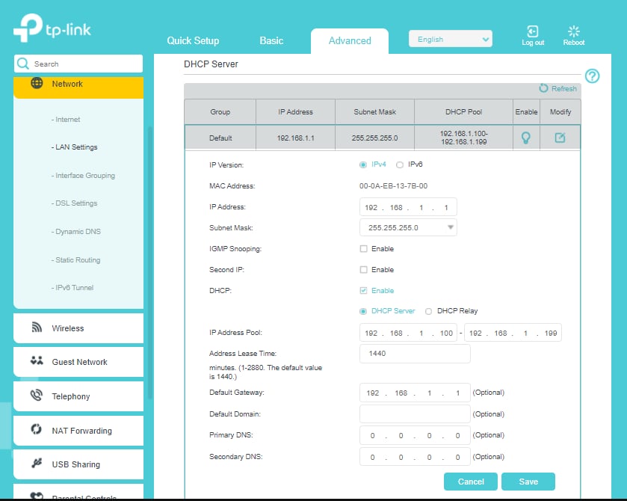
Task: Go to the Quick Setup tab
Action: tap(193, 40)
